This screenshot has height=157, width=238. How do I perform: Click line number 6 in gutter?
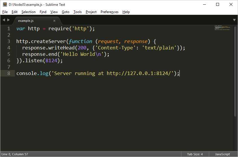coord(9,60)
